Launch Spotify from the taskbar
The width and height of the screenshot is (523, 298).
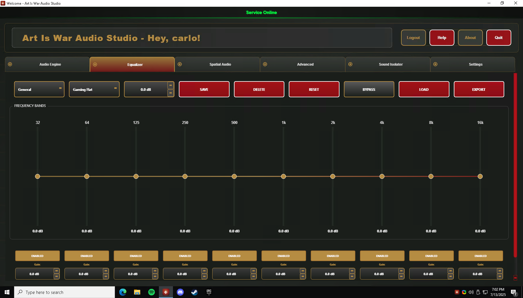click(x=152, y=292)
